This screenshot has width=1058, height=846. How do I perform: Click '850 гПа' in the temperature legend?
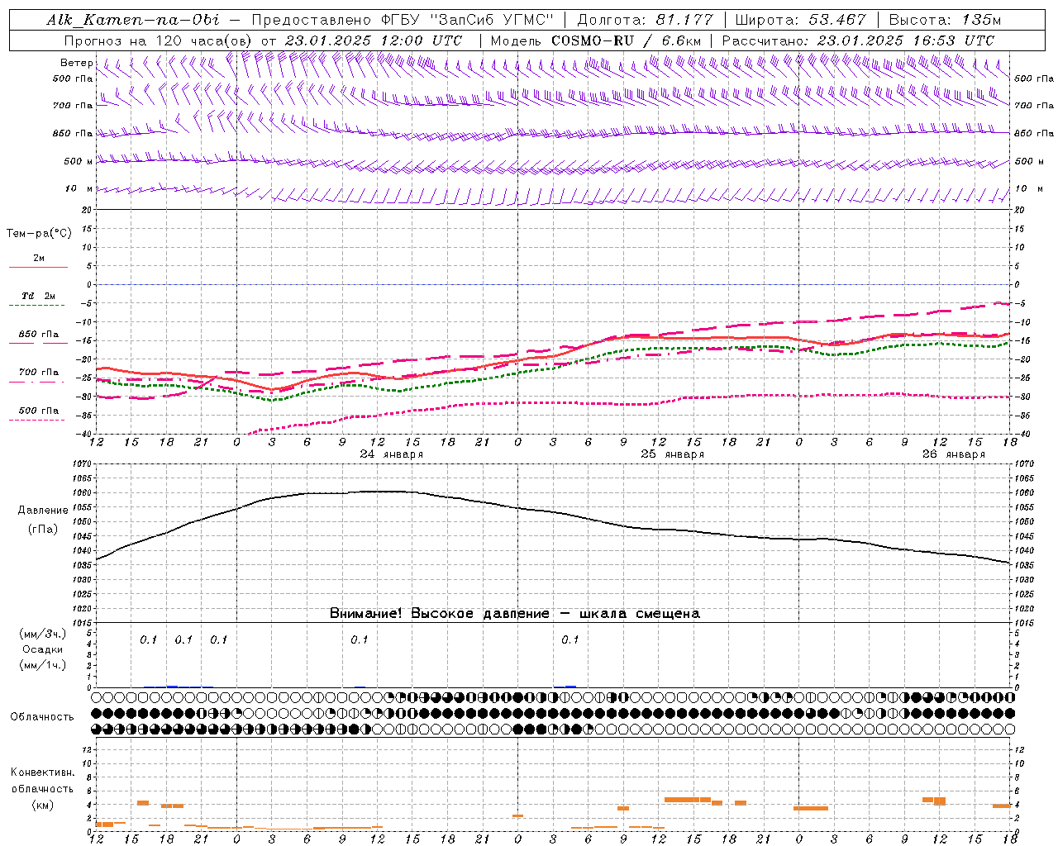tap(39, 335)
